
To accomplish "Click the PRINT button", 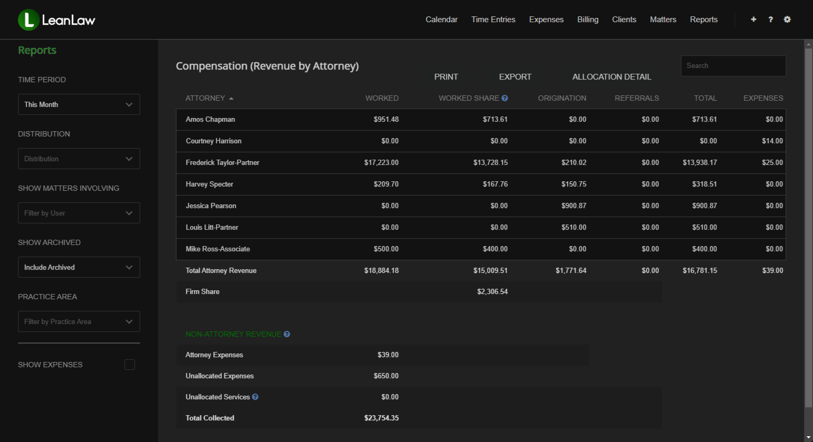I will click(446, 77).
